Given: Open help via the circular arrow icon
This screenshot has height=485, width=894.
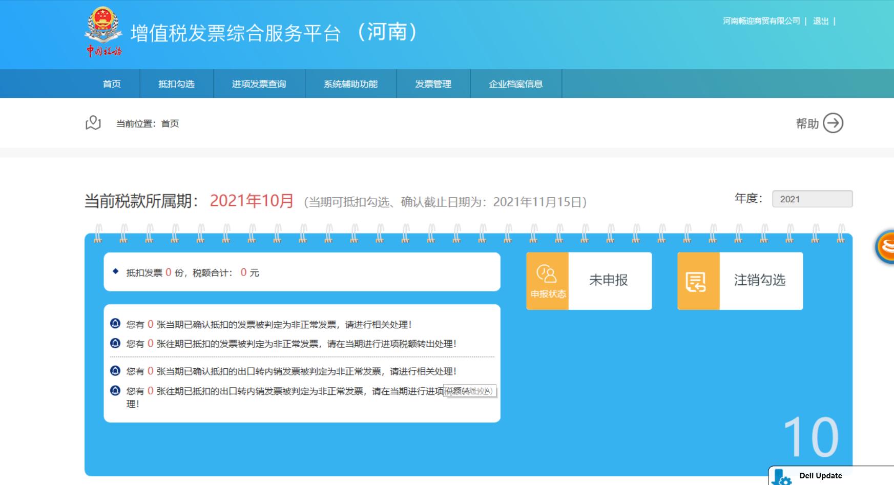Looking at the screenshot, I should click(834, 123).
